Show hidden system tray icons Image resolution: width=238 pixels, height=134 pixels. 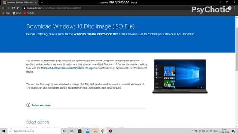click(x=192, y=131)
